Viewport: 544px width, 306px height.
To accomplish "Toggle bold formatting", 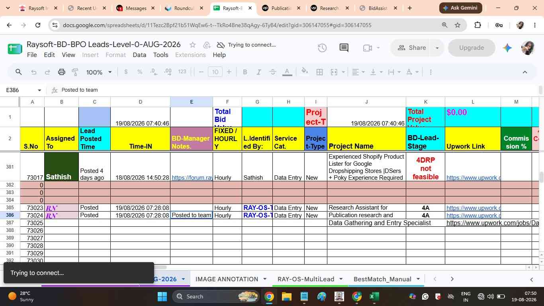I will tap(245, 72).
